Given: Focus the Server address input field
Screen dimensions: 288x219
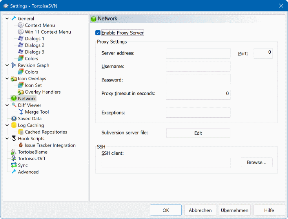Looking at the screenshot, I should 198,53.
